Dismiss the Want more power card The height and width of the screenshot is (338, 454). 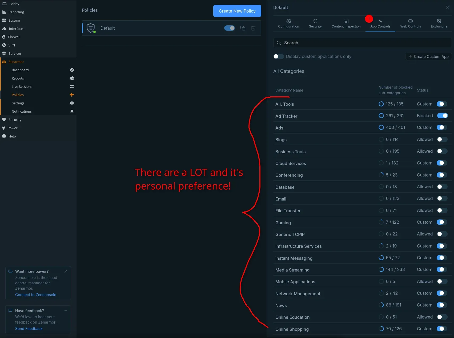pyautogui.click(x=66, y=271)
